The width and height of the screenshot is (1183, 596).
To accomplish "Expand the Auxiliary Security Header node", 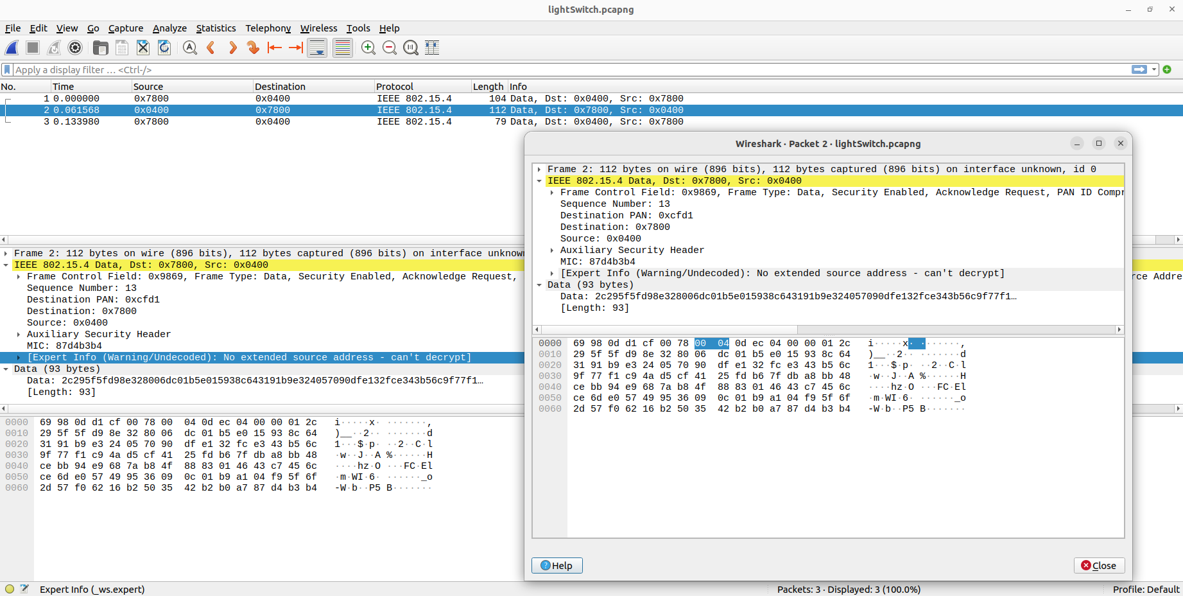I will tap(551, 250).
